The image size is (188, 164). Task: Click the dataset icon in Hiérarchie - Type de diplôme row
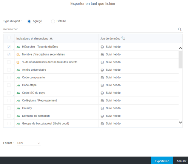pyautogui.click(x=102, y=47)
